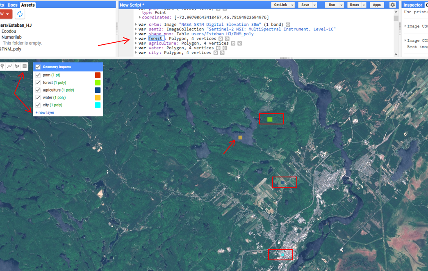Open the Sentinel-2 MSI dataset link

click(x=271, y=29)
